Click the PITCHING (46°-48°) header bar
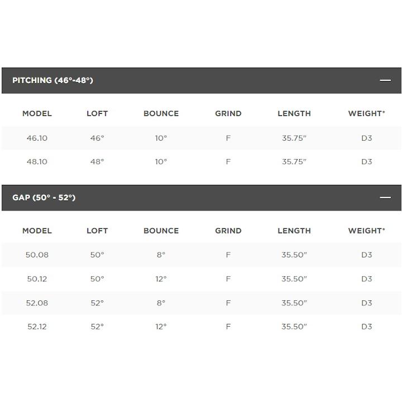Viewport: 402px width, 402px height. (x=201, y=80)
